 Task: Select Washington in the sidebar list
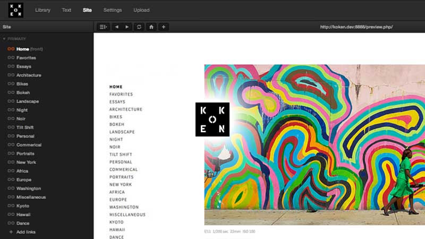click(x=29, y=189)
